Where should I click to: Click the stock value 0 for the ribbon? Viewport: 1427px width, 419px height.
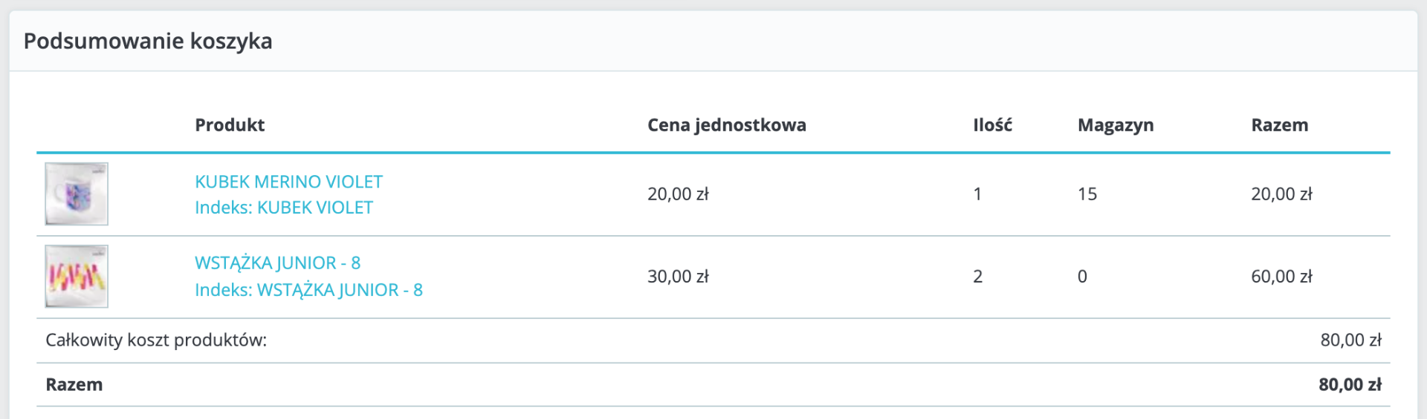point(1082,277)
